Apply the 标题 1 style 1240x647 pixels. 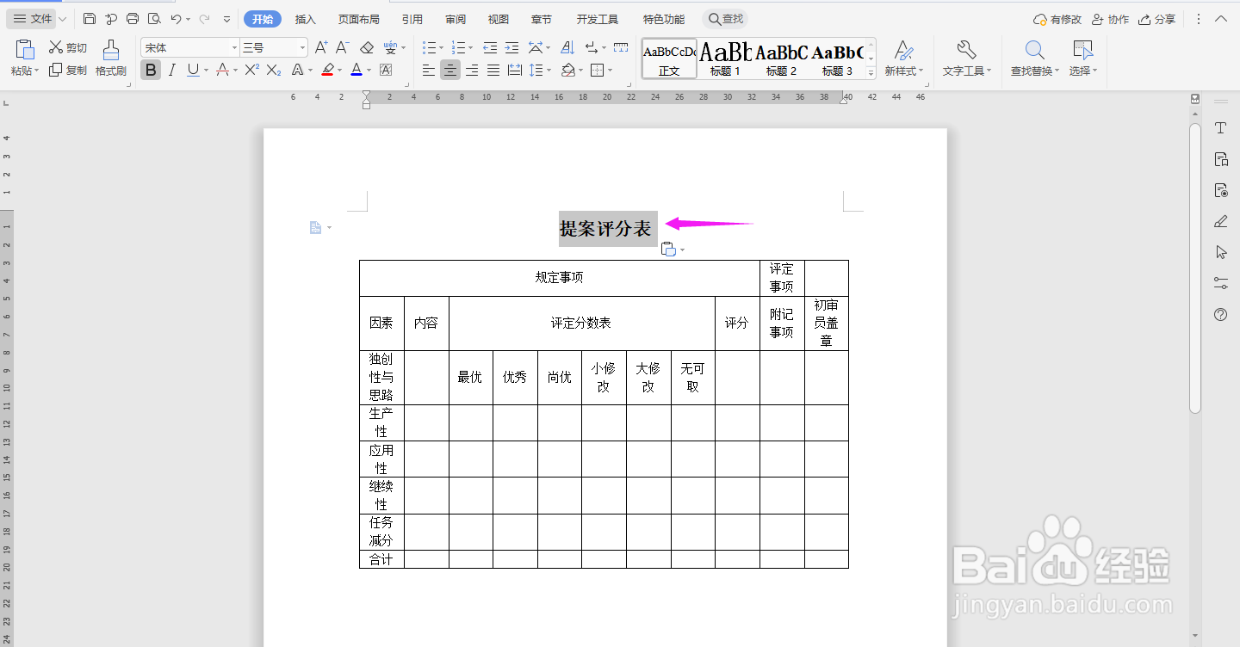tap(726, 59)
